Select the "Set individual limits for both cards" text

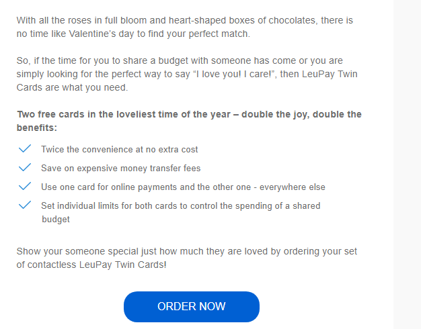[181, 212]
